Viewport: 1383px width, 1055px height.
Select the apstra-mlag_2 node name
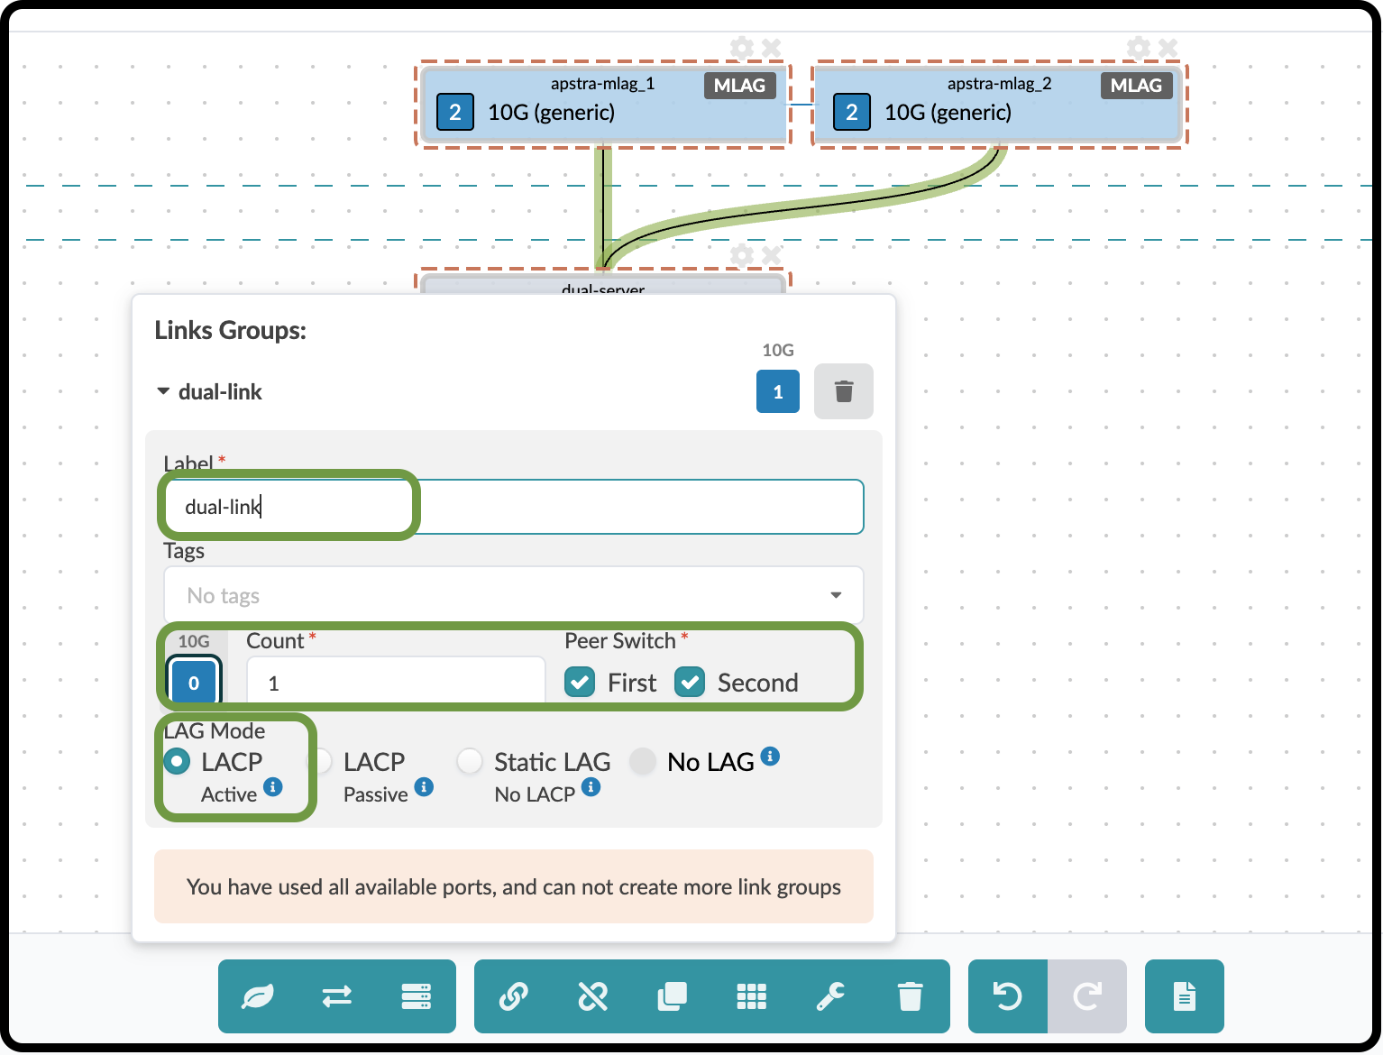point(1000,84)
